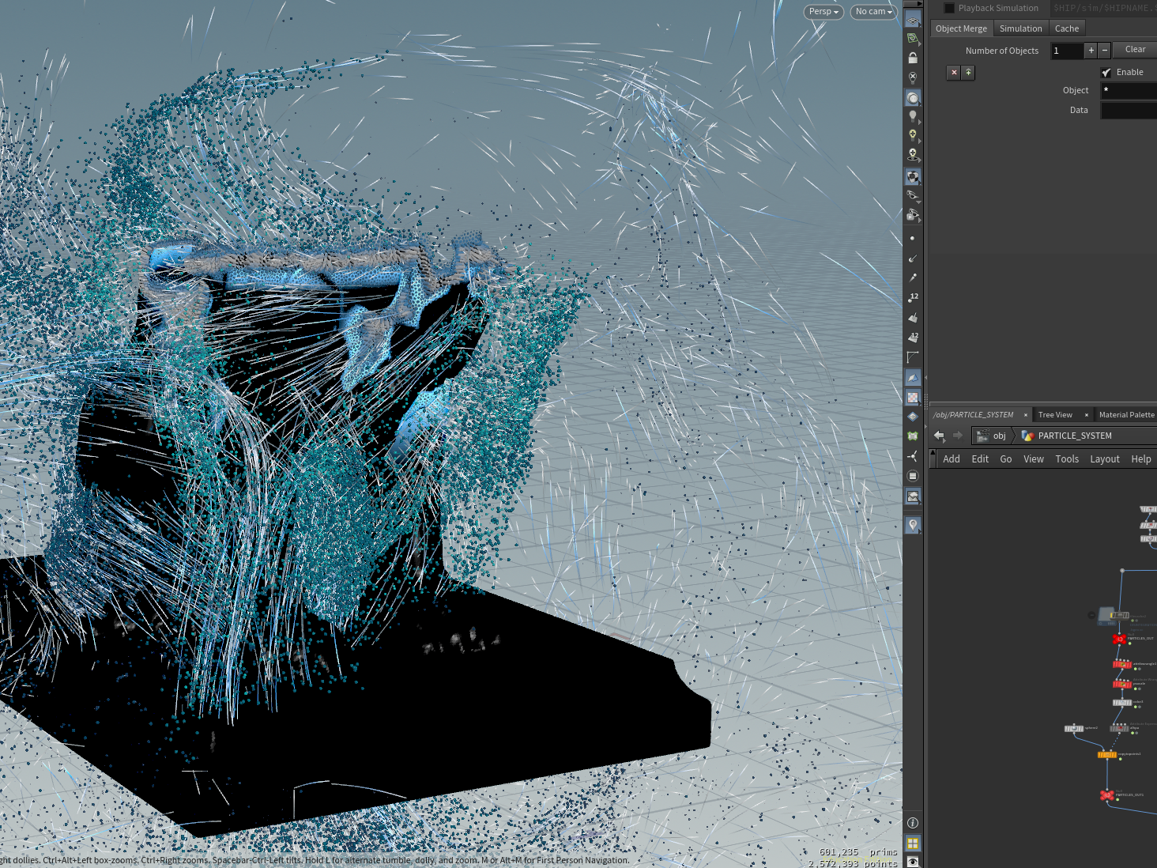Click the pin marker visualizer icon

coord(913,525)
